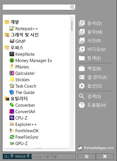Click the 문서(D) documents icon
117x161 pixels.
click(82, 23)
